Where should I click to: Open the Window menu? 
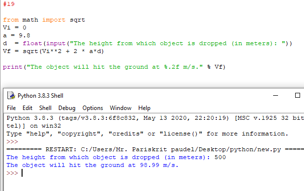(121, 108)
